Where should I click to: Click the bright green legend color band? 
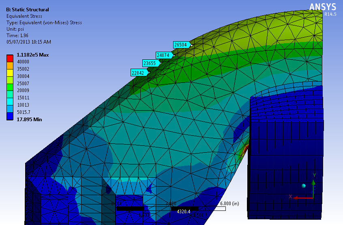tap(10, 87)
